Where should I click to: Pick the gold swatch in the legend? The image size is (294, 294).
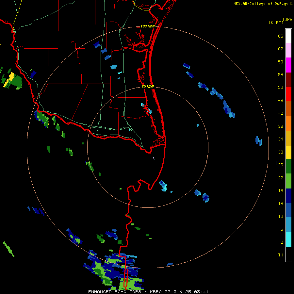click(288, 138)
